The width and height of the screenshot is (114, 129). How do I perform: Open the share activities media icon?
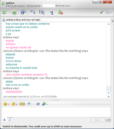pos(42,12)
